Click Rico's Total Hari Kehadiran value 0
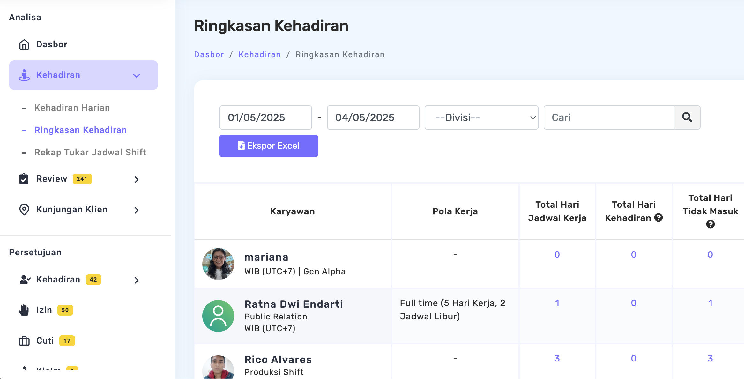The image size is (744, 379). coord(634,359)
